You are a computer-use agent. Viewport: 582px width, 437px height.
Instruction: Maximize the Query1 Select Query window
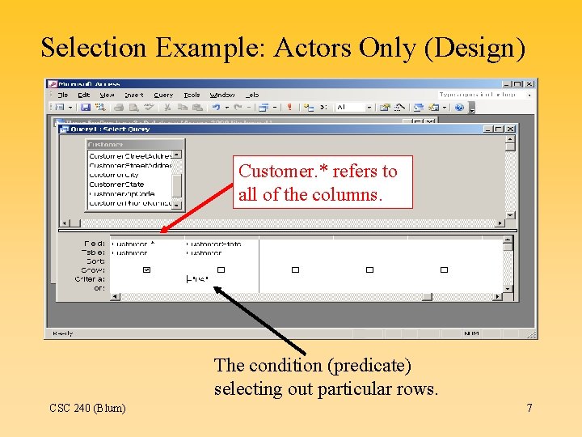pyautogui.click(x=500, y=129)
